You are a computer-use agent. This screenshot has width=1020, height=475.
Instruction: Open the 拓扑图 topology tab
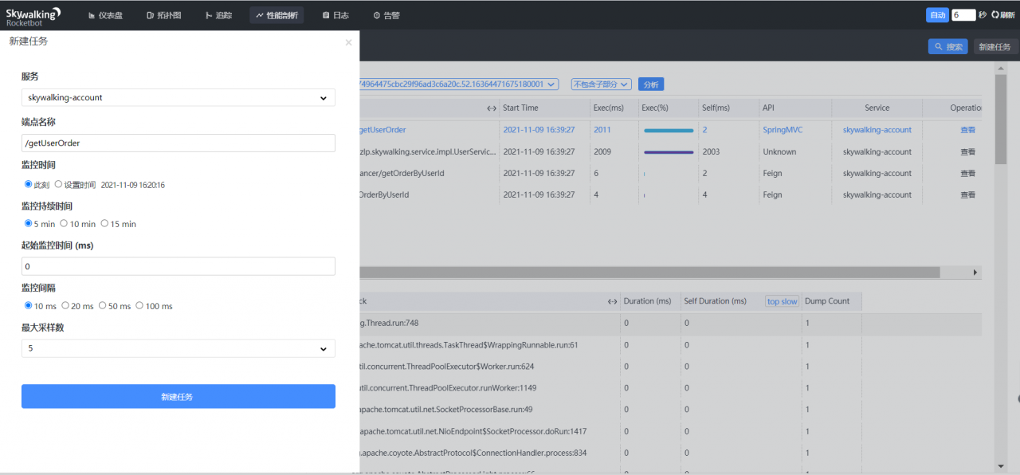click(x=163, y=15)
